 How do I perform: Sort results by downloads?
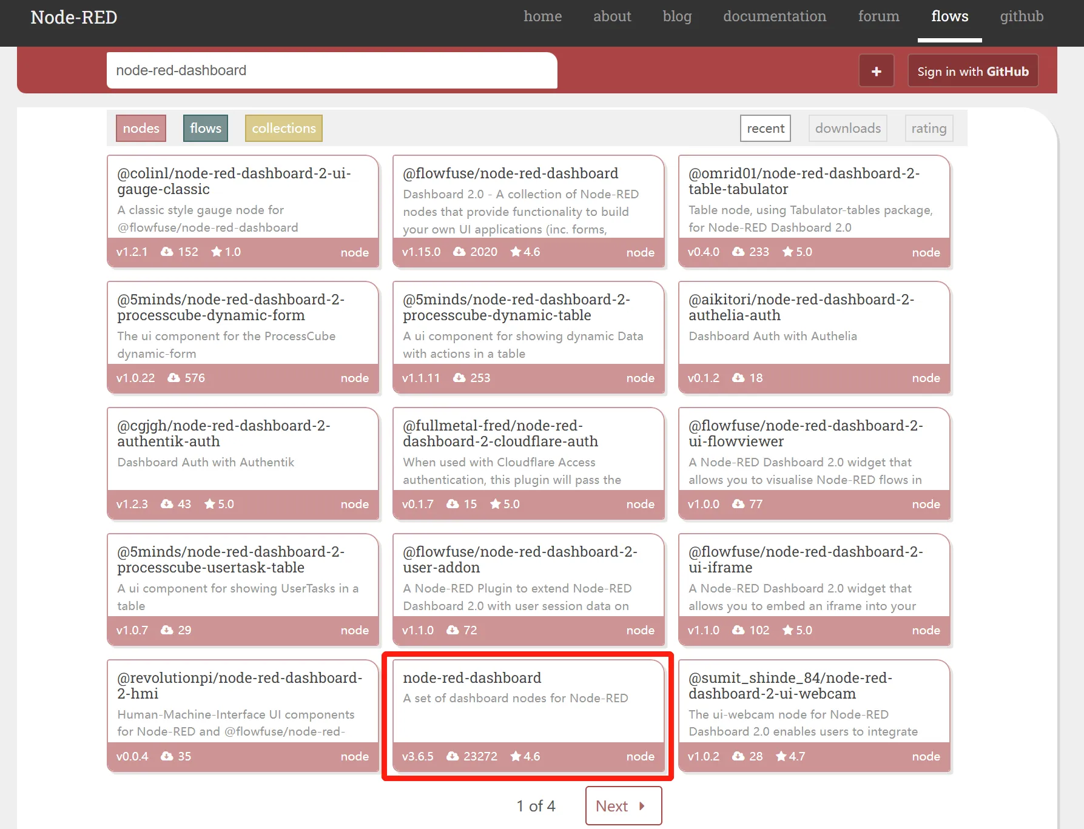click(x=848, y=128)
